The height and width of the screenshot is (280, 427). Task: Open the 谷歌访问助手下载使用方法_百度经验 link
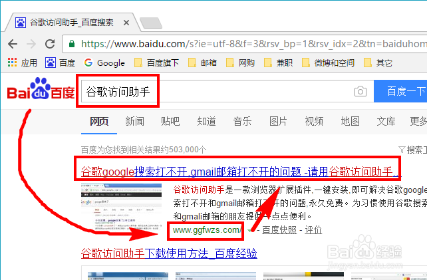click(169, 253)
